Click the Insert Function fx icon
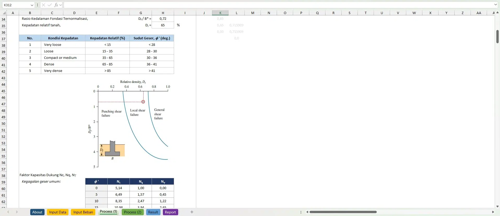The image size is (500, 216). 56,5
